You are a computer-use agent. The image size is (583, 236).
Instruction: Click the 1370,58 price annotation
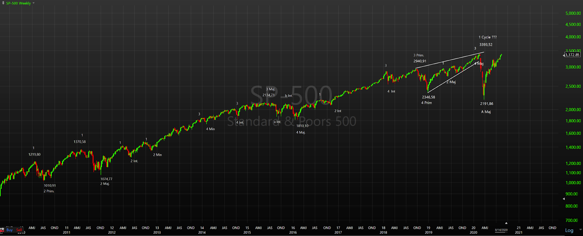(x=79, y=142)
